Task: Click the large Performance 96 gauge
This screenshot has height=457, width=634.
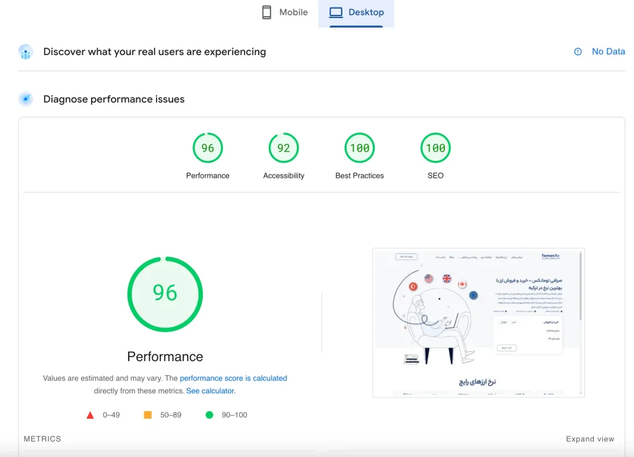Action: (x=165, y=294)
